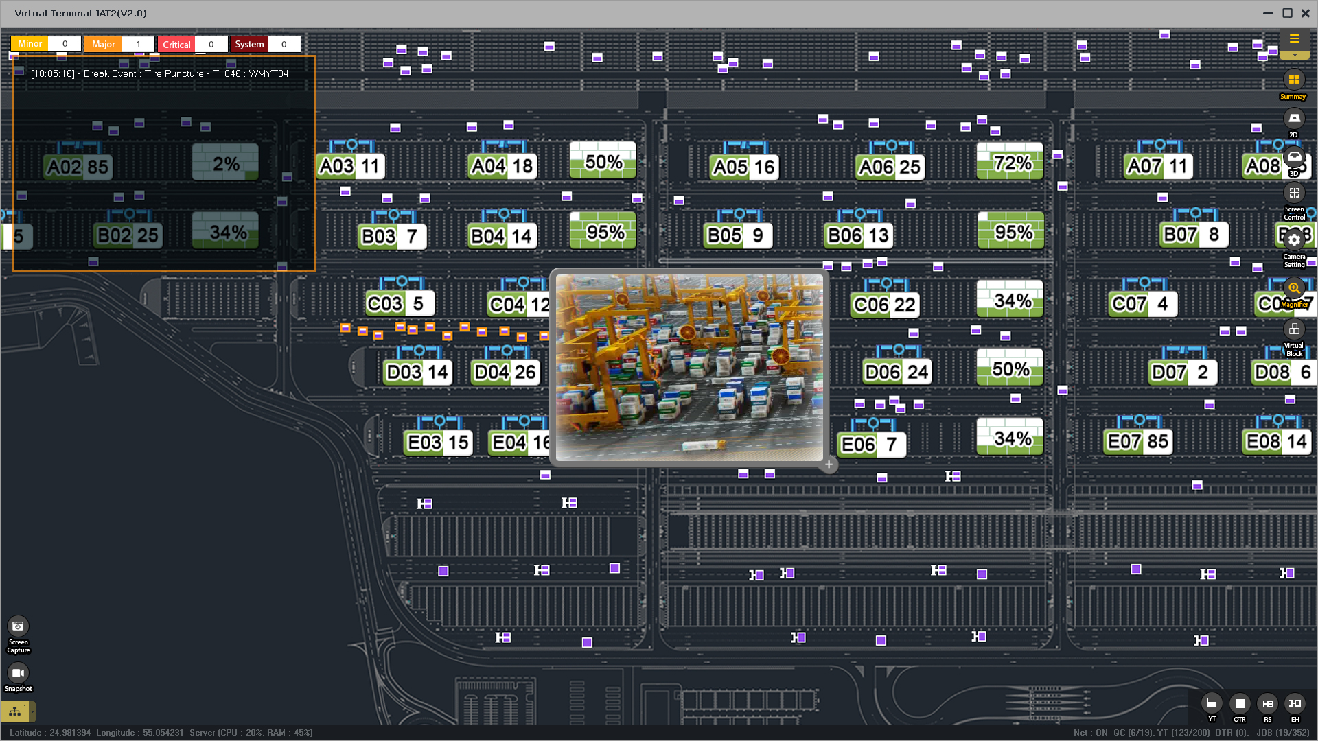Select the Critical alarm tab
Viewport: 1318px width, 741px height.
coord(176,45)
